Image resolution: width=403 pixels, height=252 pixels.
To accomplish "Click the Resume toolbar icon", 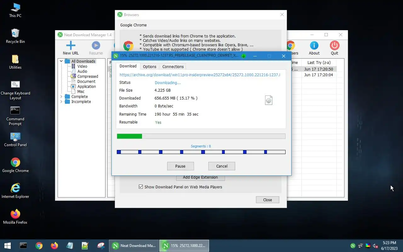I will (96, 45).
